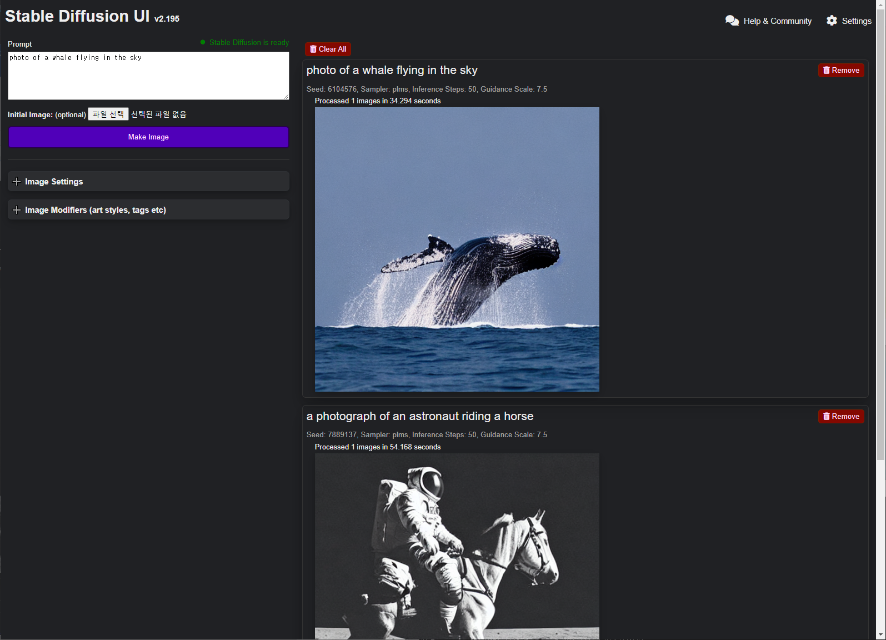Click the Make Image button
Screen dimensions: 886x640
pos(148,137)
